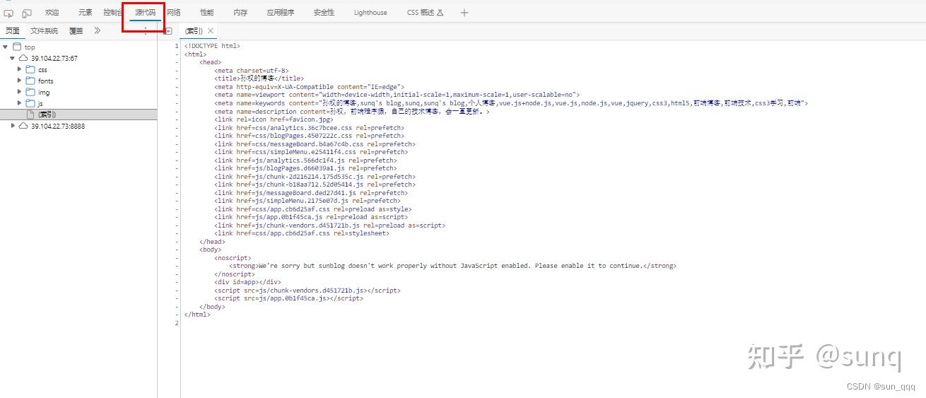Expand the img folder arrow
This screenshot has width=926, height=398.
point(20,92)
